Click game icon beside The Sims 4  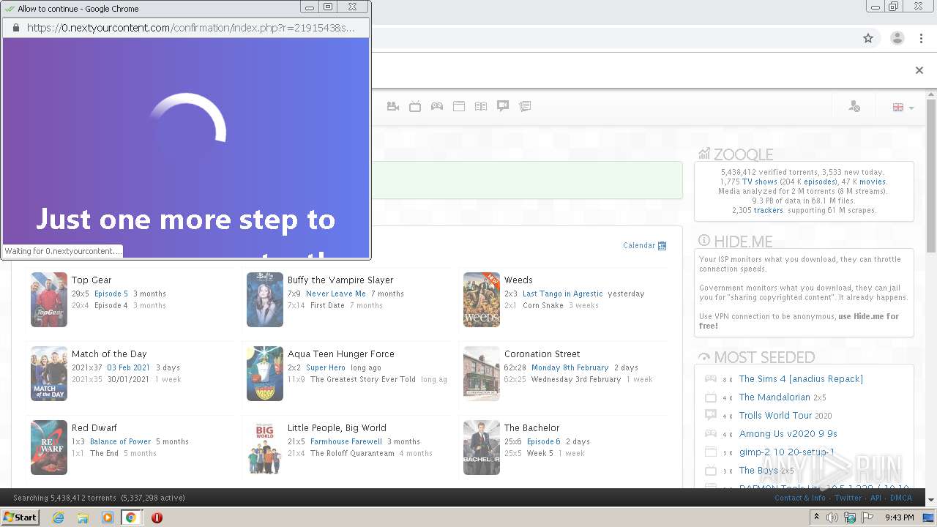tap(711, 379)
